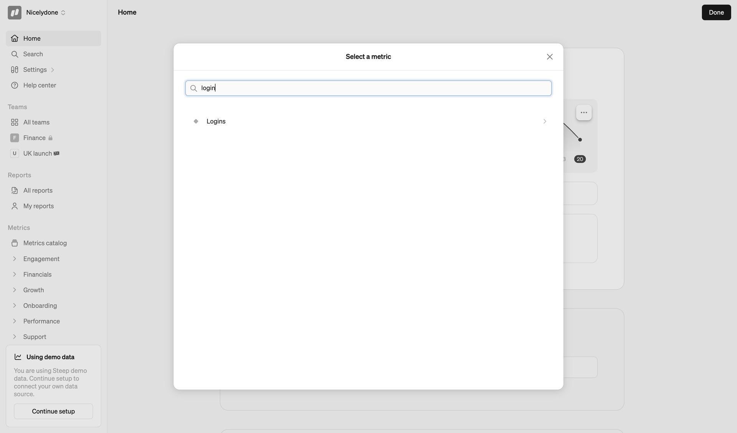Click the All reports document icon
The height and width of the screenshot is (433, 737).
15,190
